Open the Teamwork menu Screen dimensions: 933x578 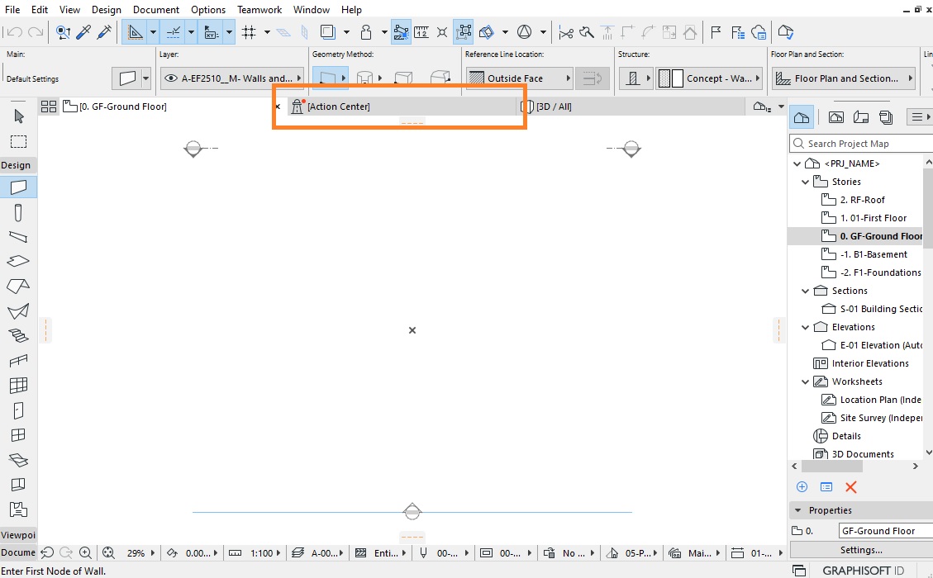point(259,9)
